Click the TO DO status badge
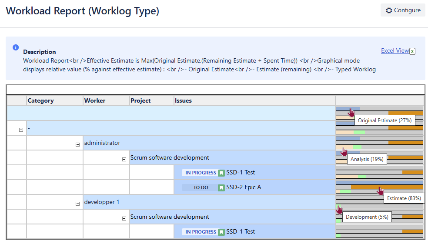The image size is (428, 244). [201, 187]
